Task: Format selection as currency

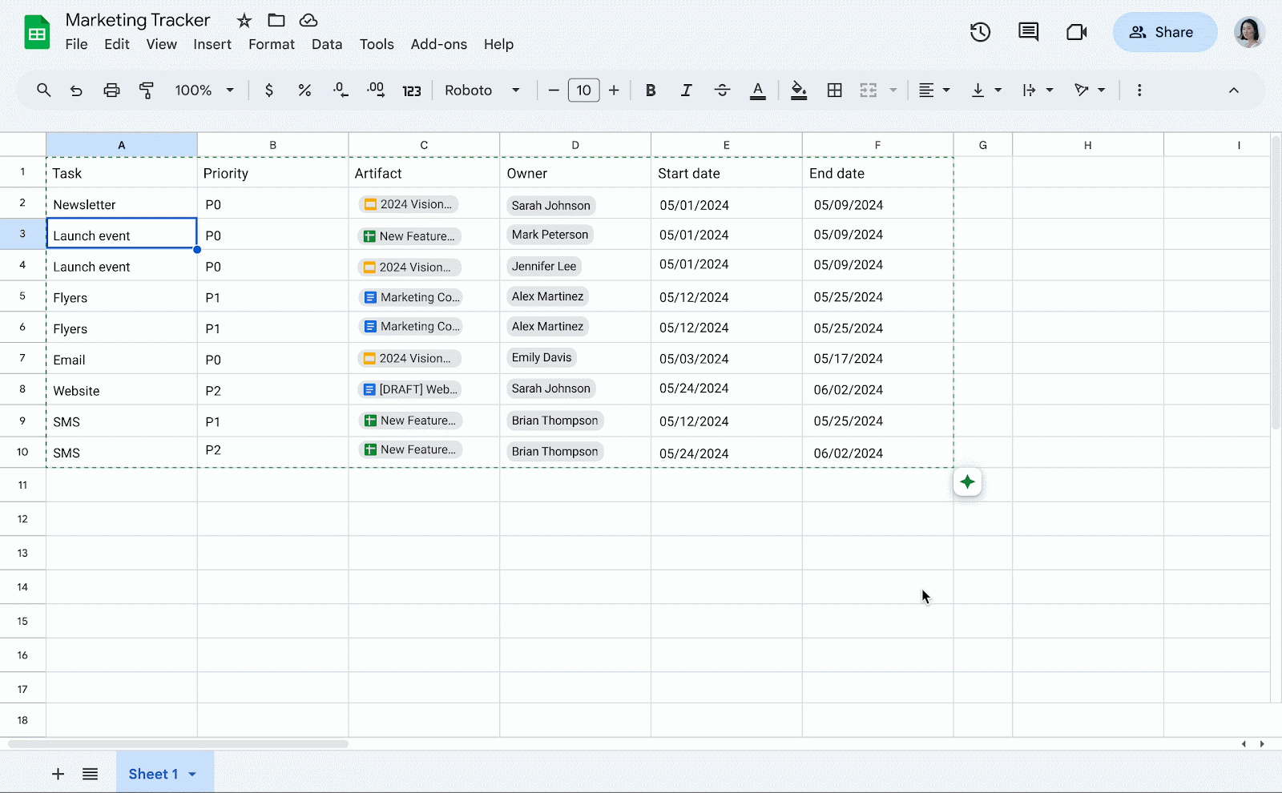Action: click(x=269, y=90)
